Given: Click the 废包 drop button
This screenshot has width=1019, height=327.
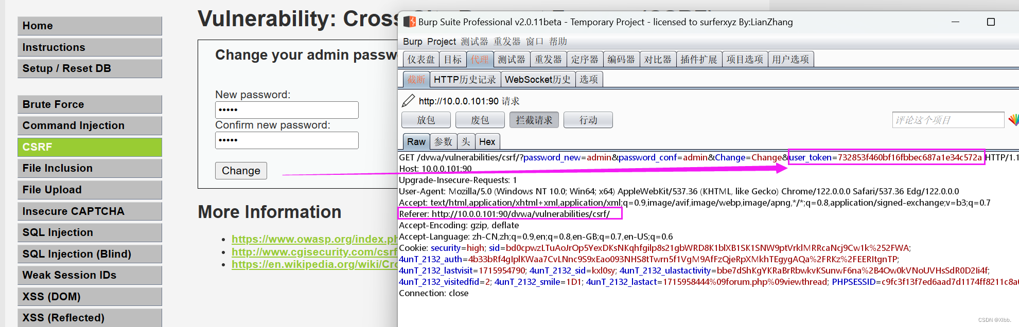Looking at the screenshot, I should pyautogui.click(x=480, y=120).
